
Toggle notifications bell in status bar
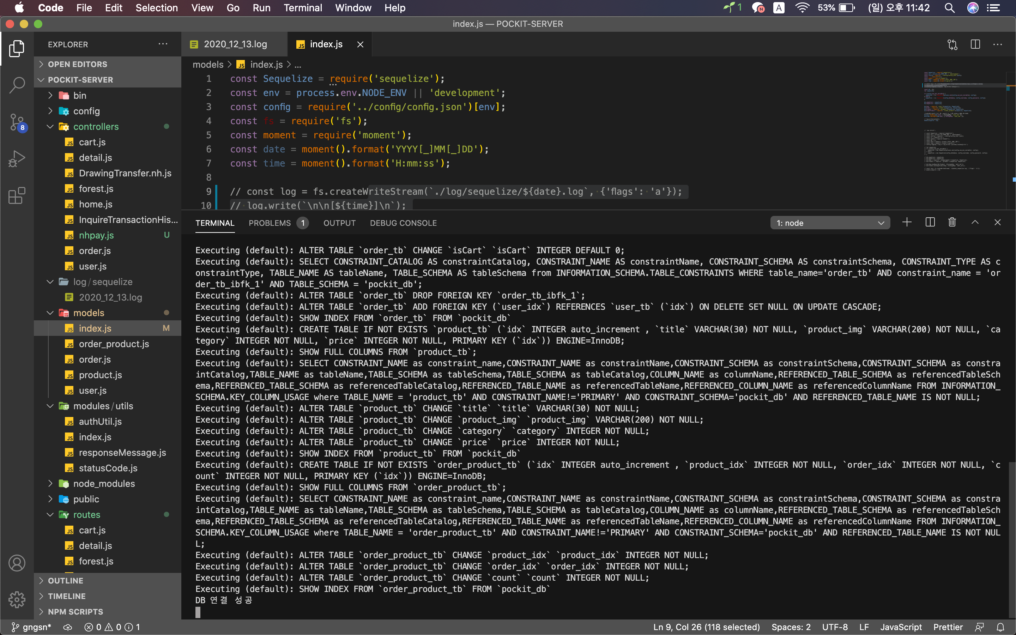[x=1000, y=627]
